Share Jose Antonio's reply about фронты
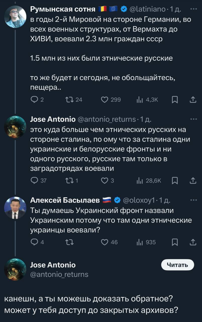The image size is (202, 322). pos(192,180)
